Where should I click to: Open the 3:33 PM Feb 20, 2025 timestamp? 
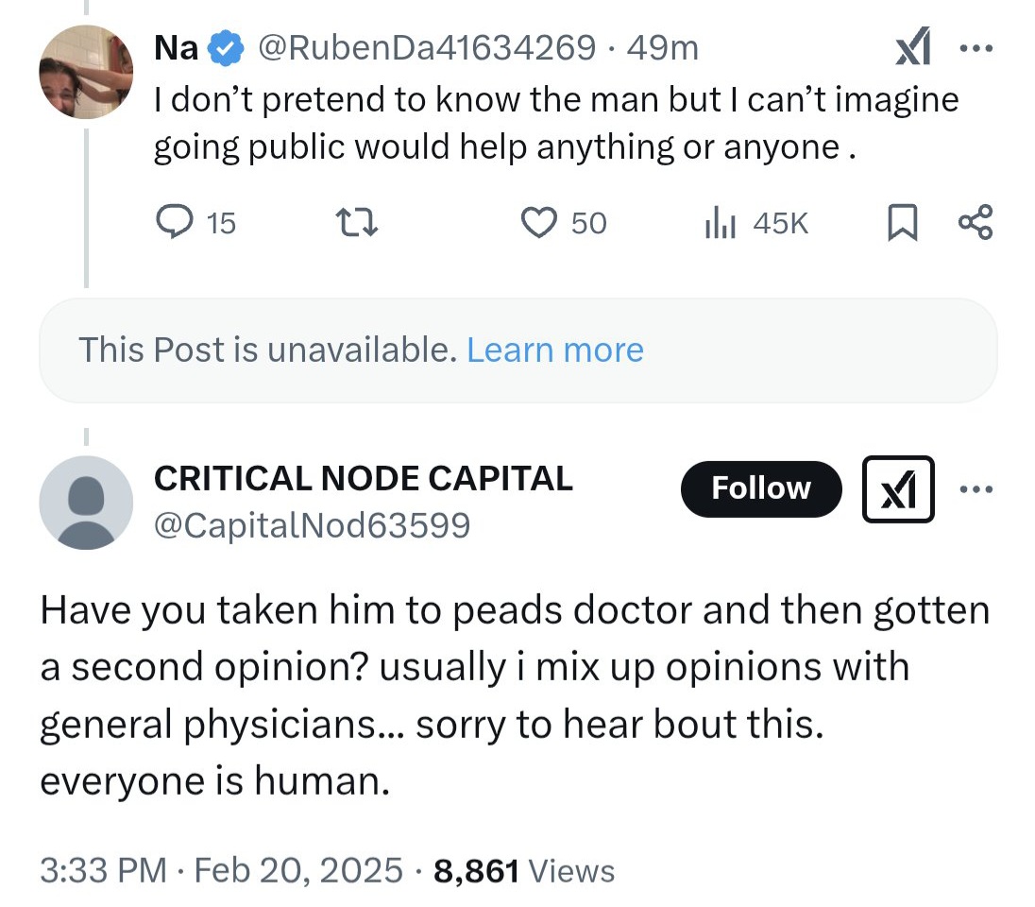click(221, 870)
